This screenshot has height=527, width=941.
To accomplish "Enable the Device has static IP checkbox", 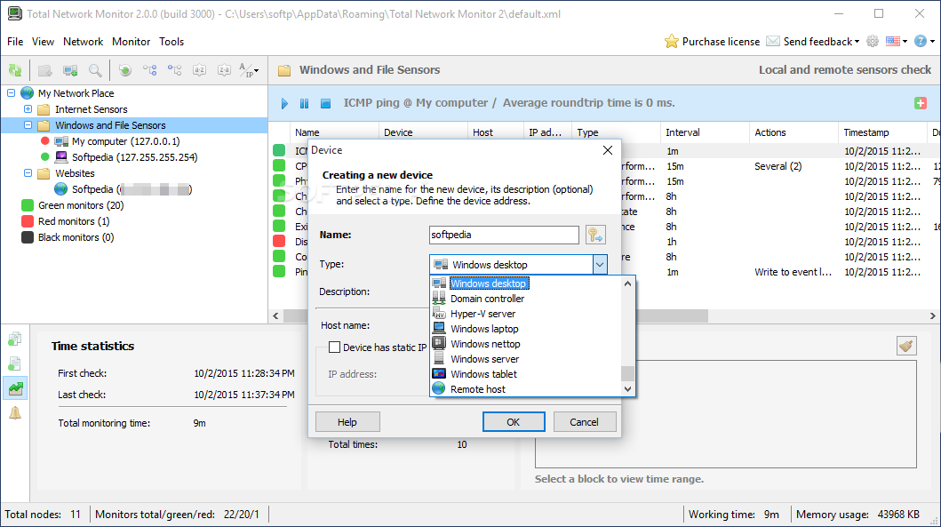I will 335,347.
